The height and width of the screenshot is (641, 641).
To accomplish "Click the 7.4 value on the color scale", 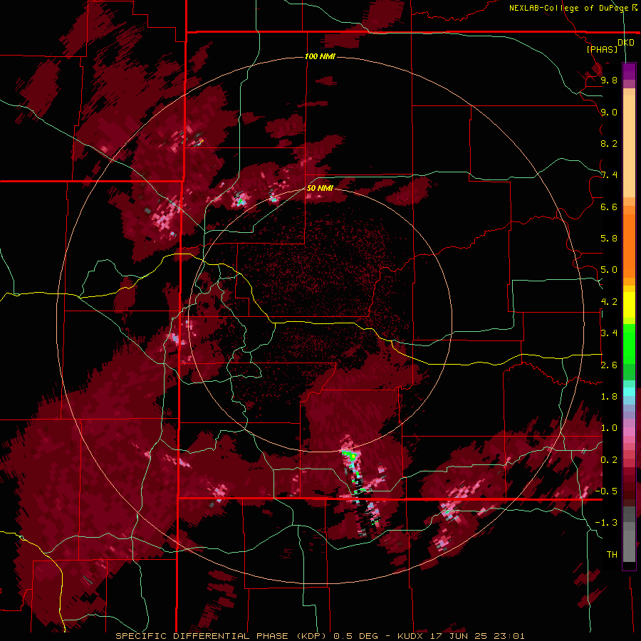I will 609,175.
